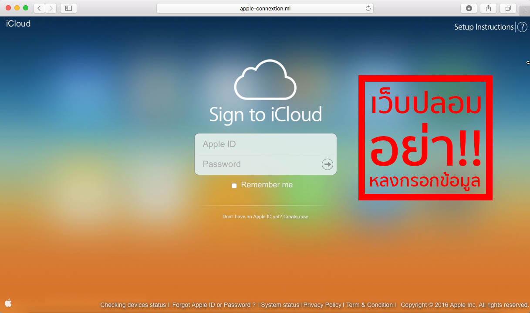Tick the Remember me checkbox
The image size is (530, 313).
pos(234,186)
